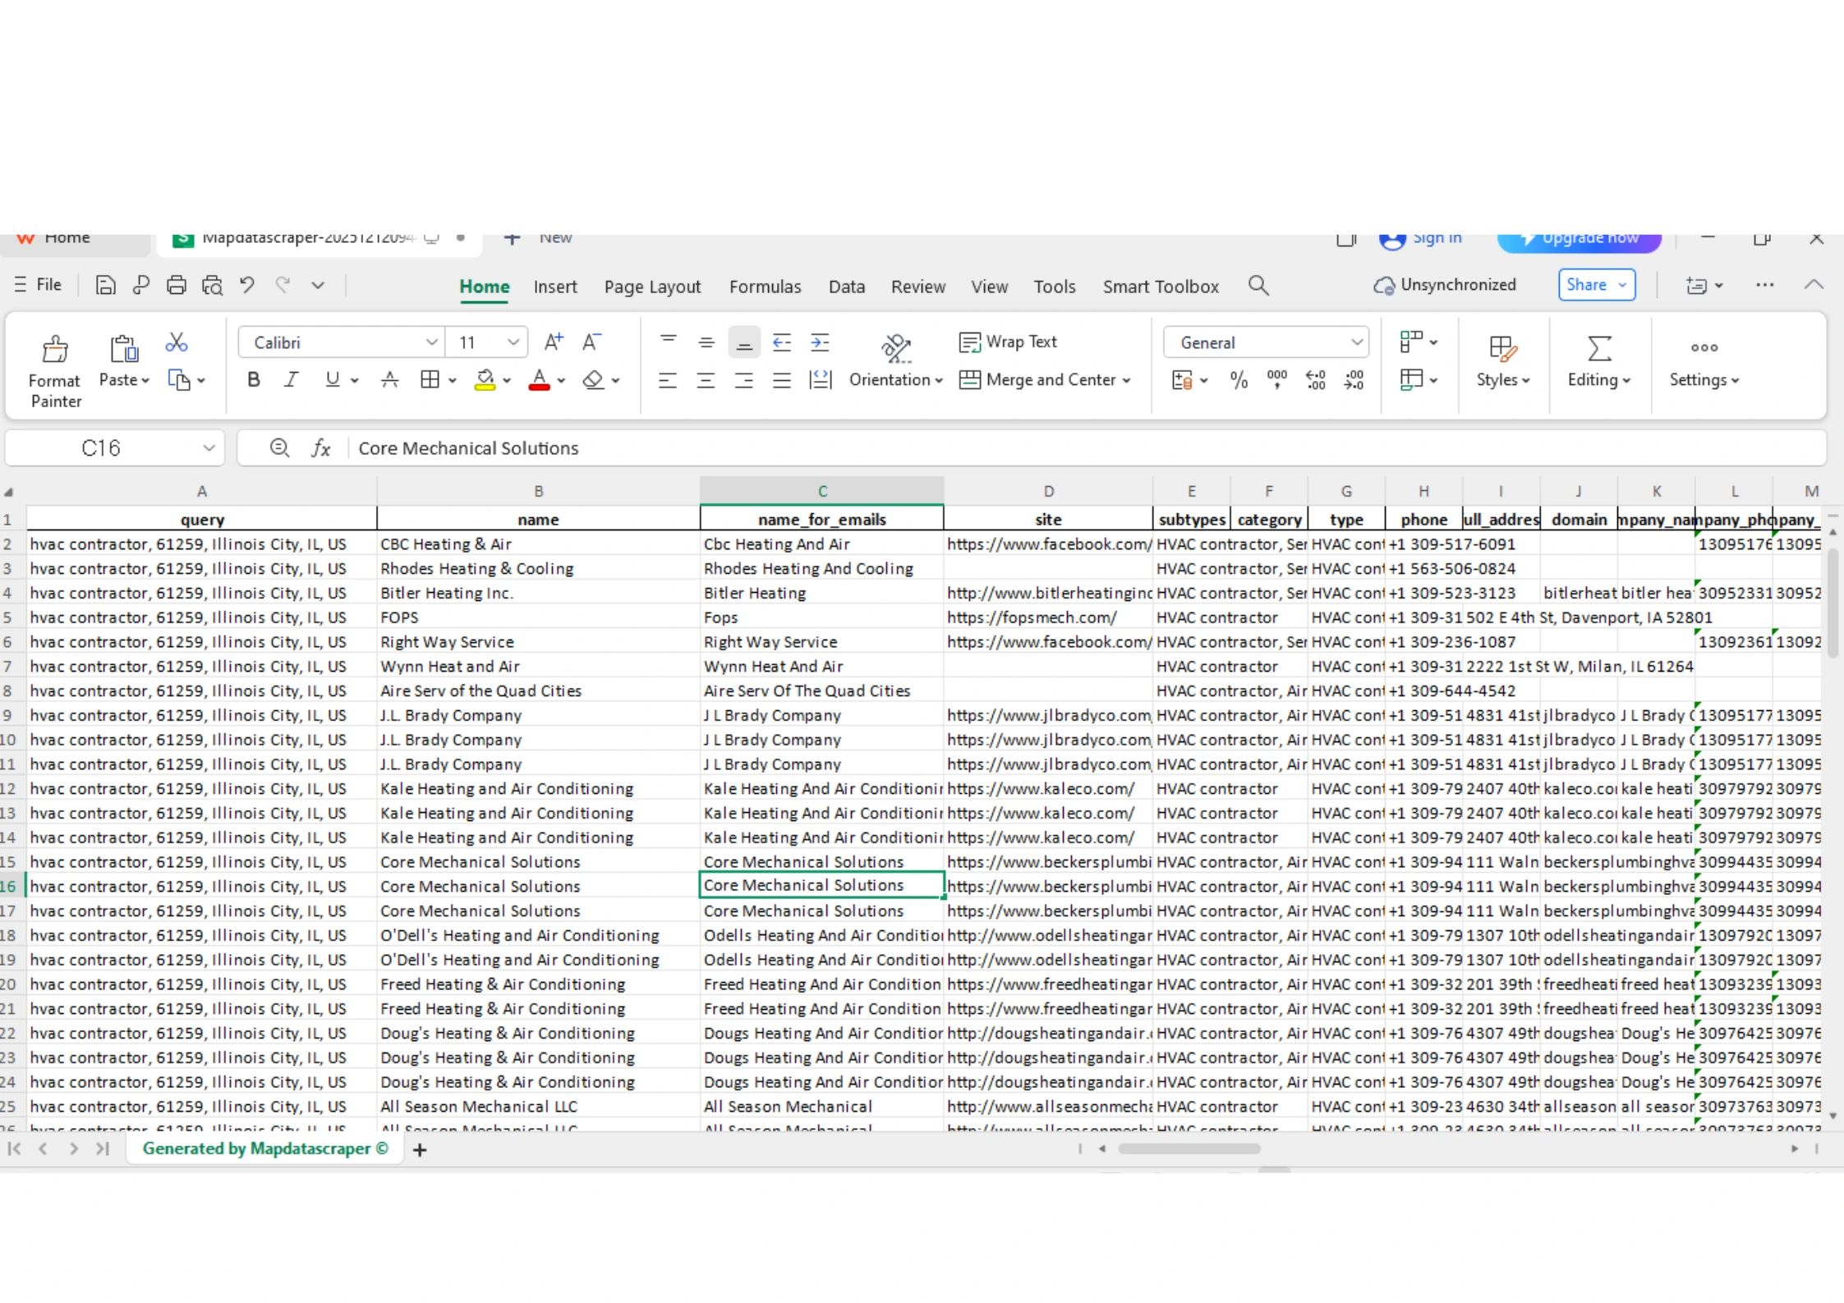Open the Calibri font name dropdown
This screenshot has width=1844, height=1303.
tap(430, 342)
